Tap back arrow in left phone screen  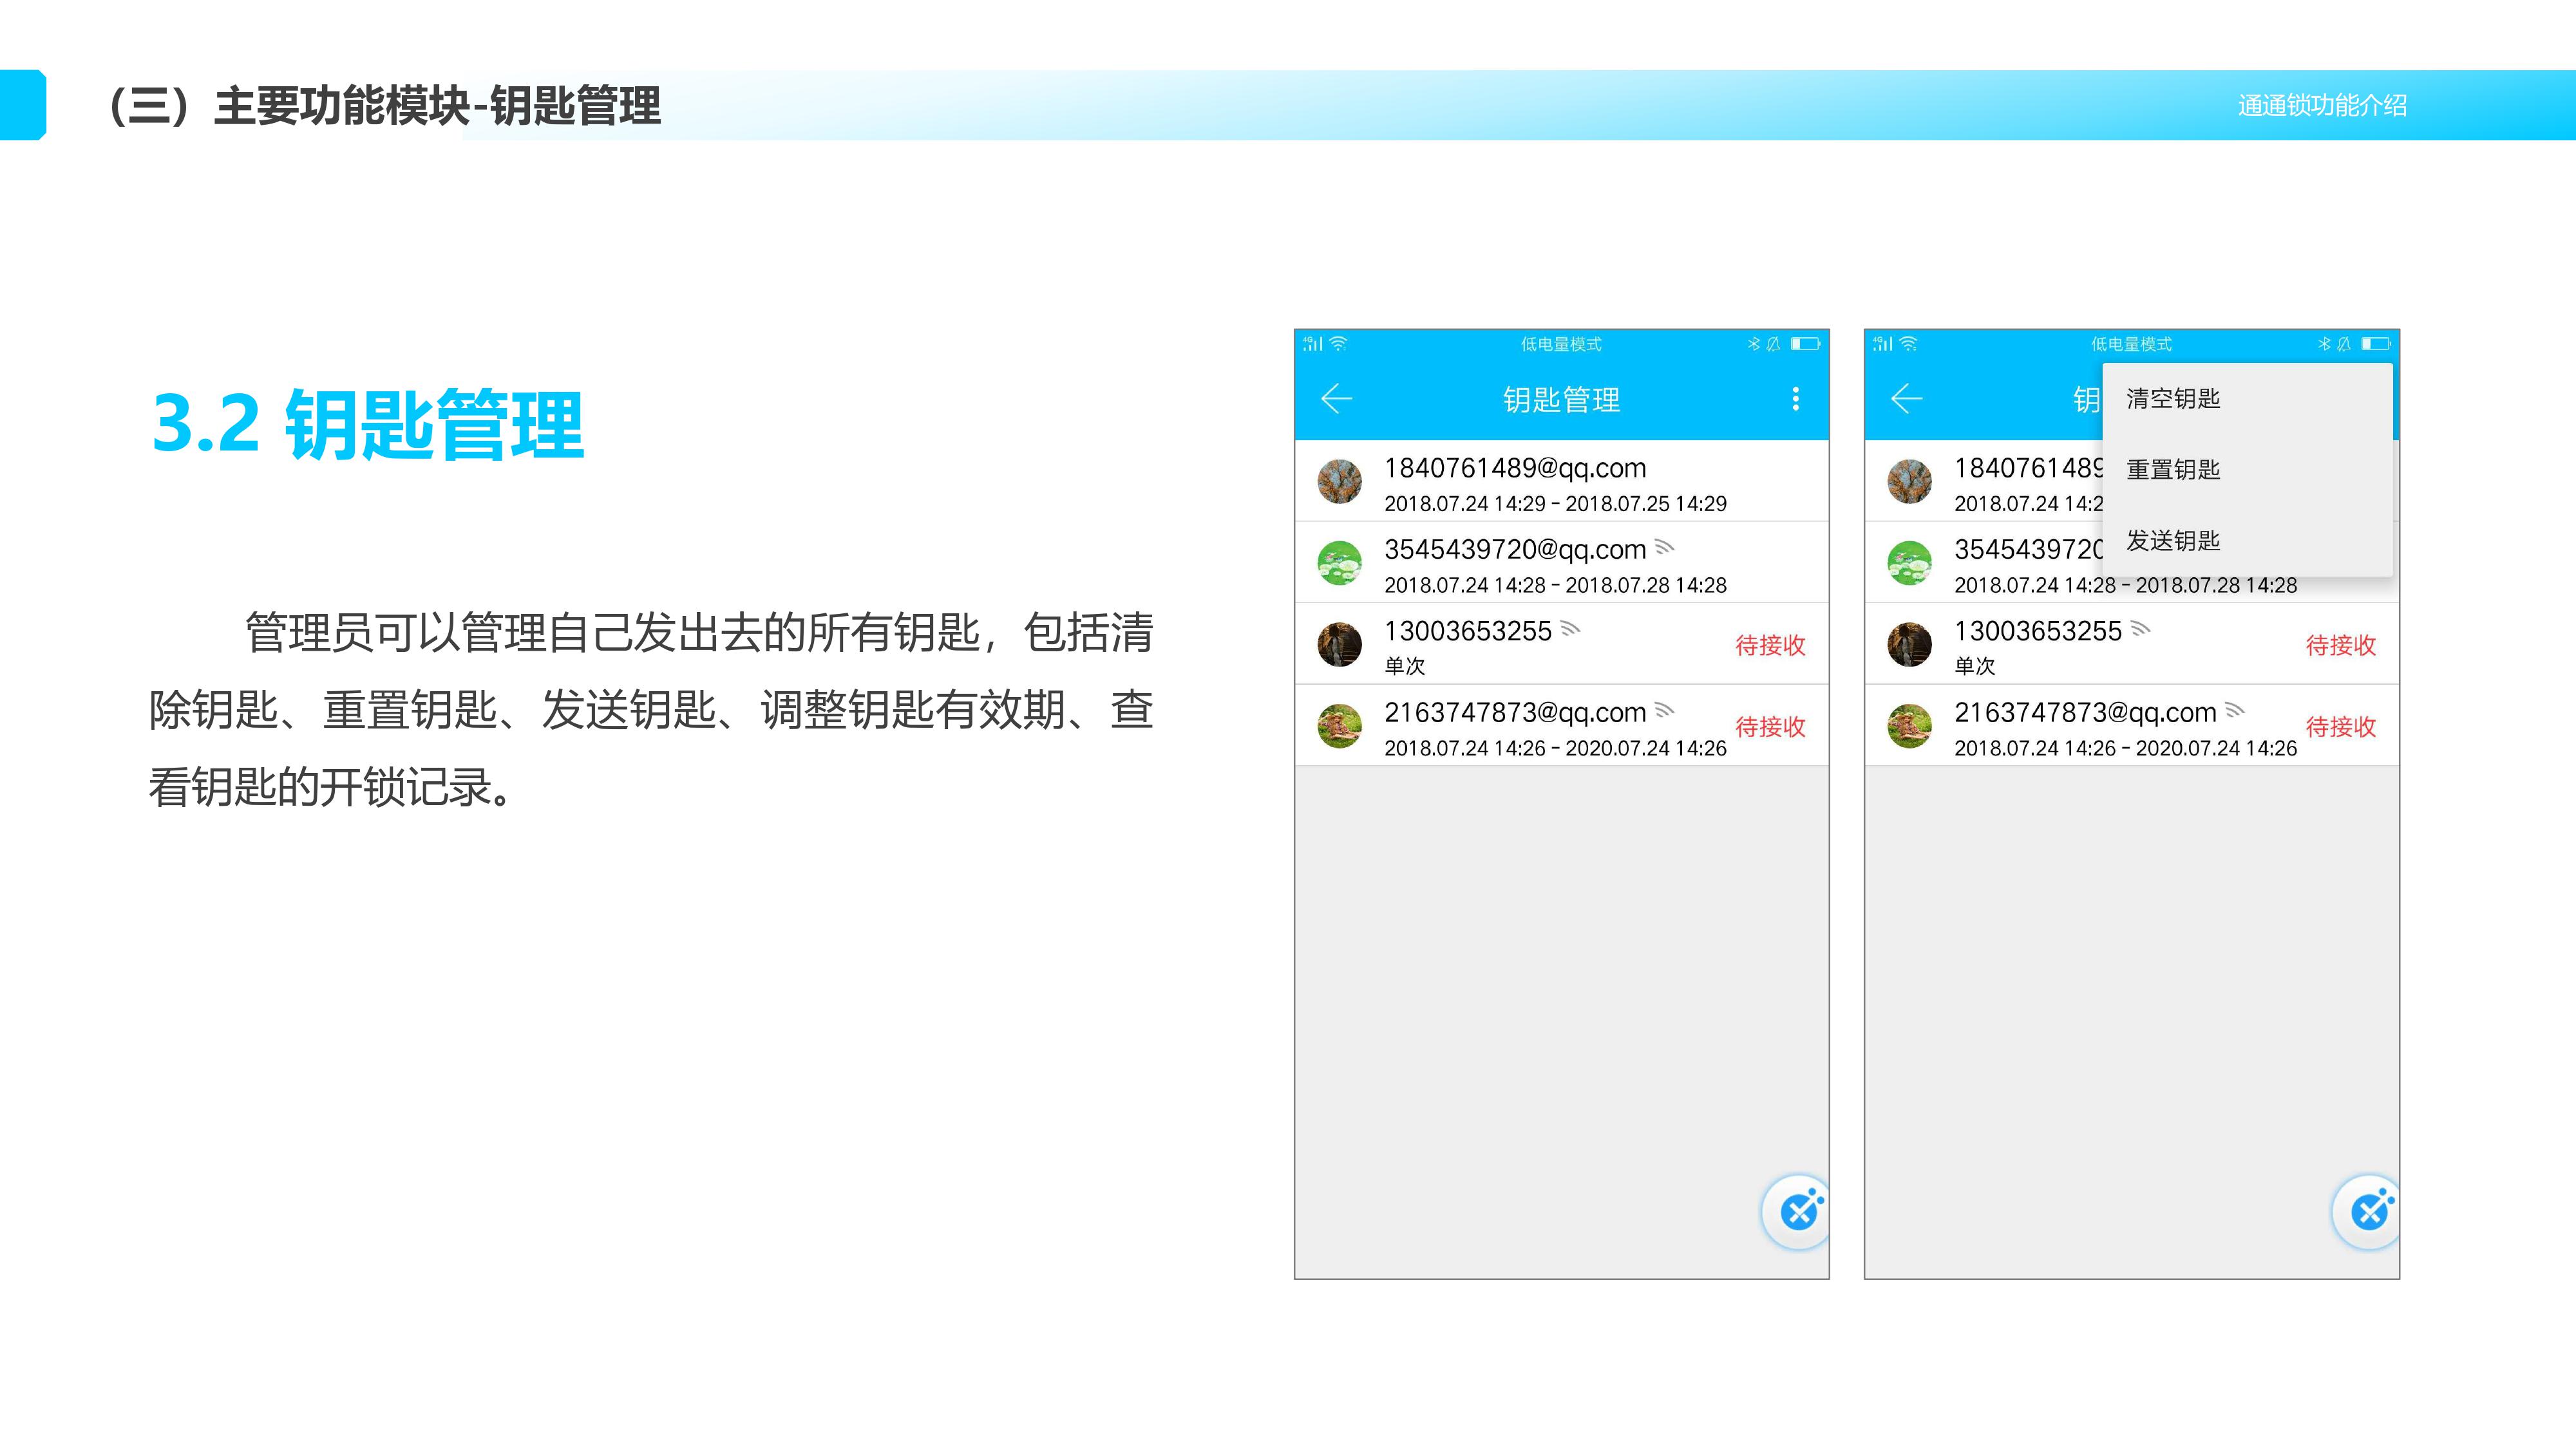pos(1336,399)
